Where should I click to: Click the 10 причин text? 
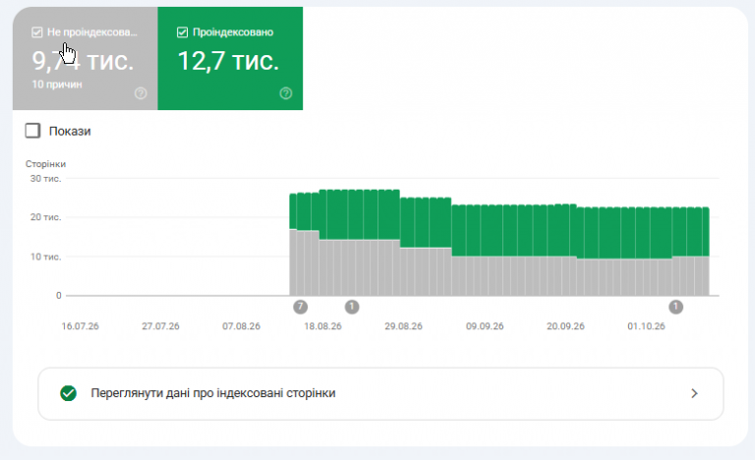point(57,85)
